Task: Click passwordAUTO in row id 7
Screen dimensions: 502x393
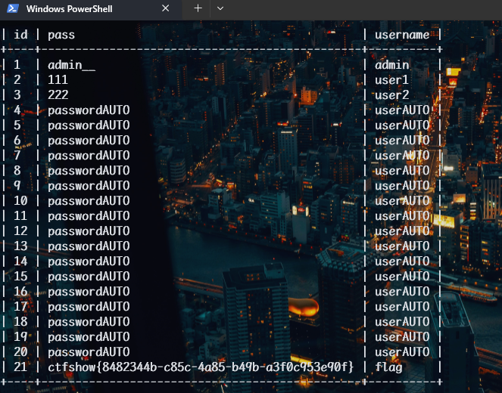Action: 89,156
